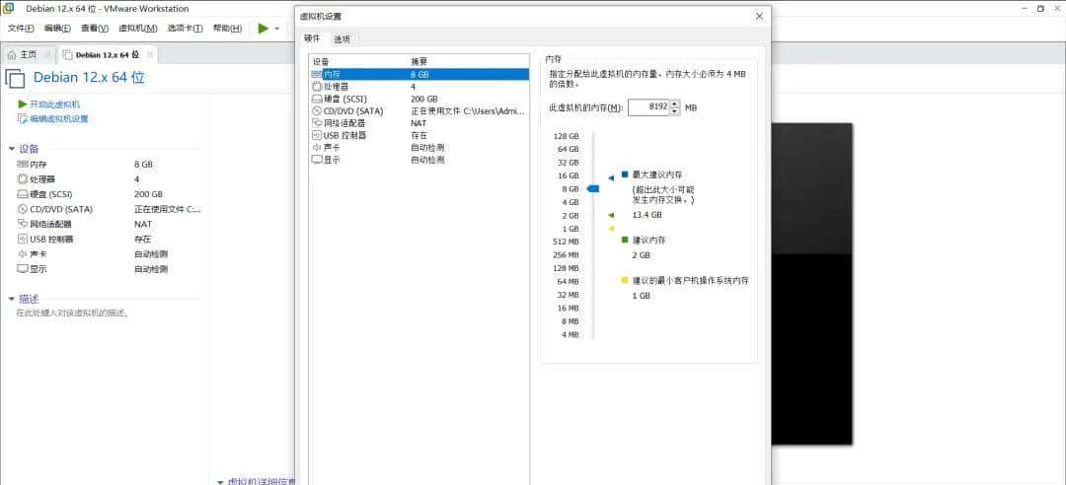
Task: Click the 16 GB label on memory scale
Action: click(x=570, y=175)
